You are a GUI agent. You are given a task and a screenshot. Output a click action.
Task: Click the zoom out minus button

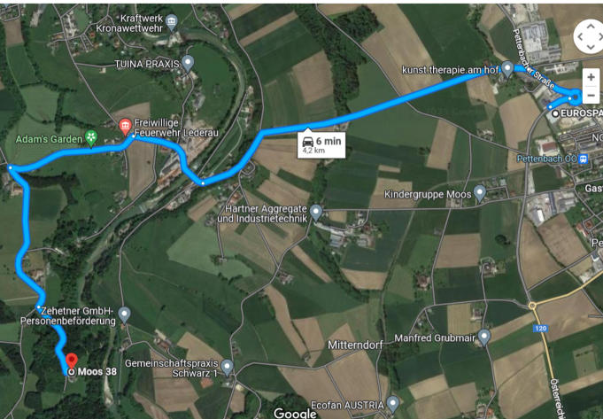point(591,95)
